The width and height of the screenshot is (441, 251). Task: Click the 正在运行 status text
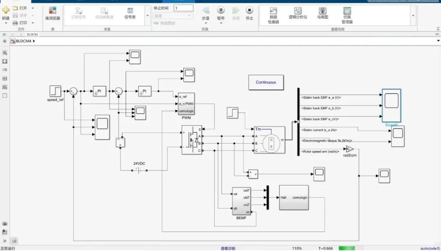8,248
